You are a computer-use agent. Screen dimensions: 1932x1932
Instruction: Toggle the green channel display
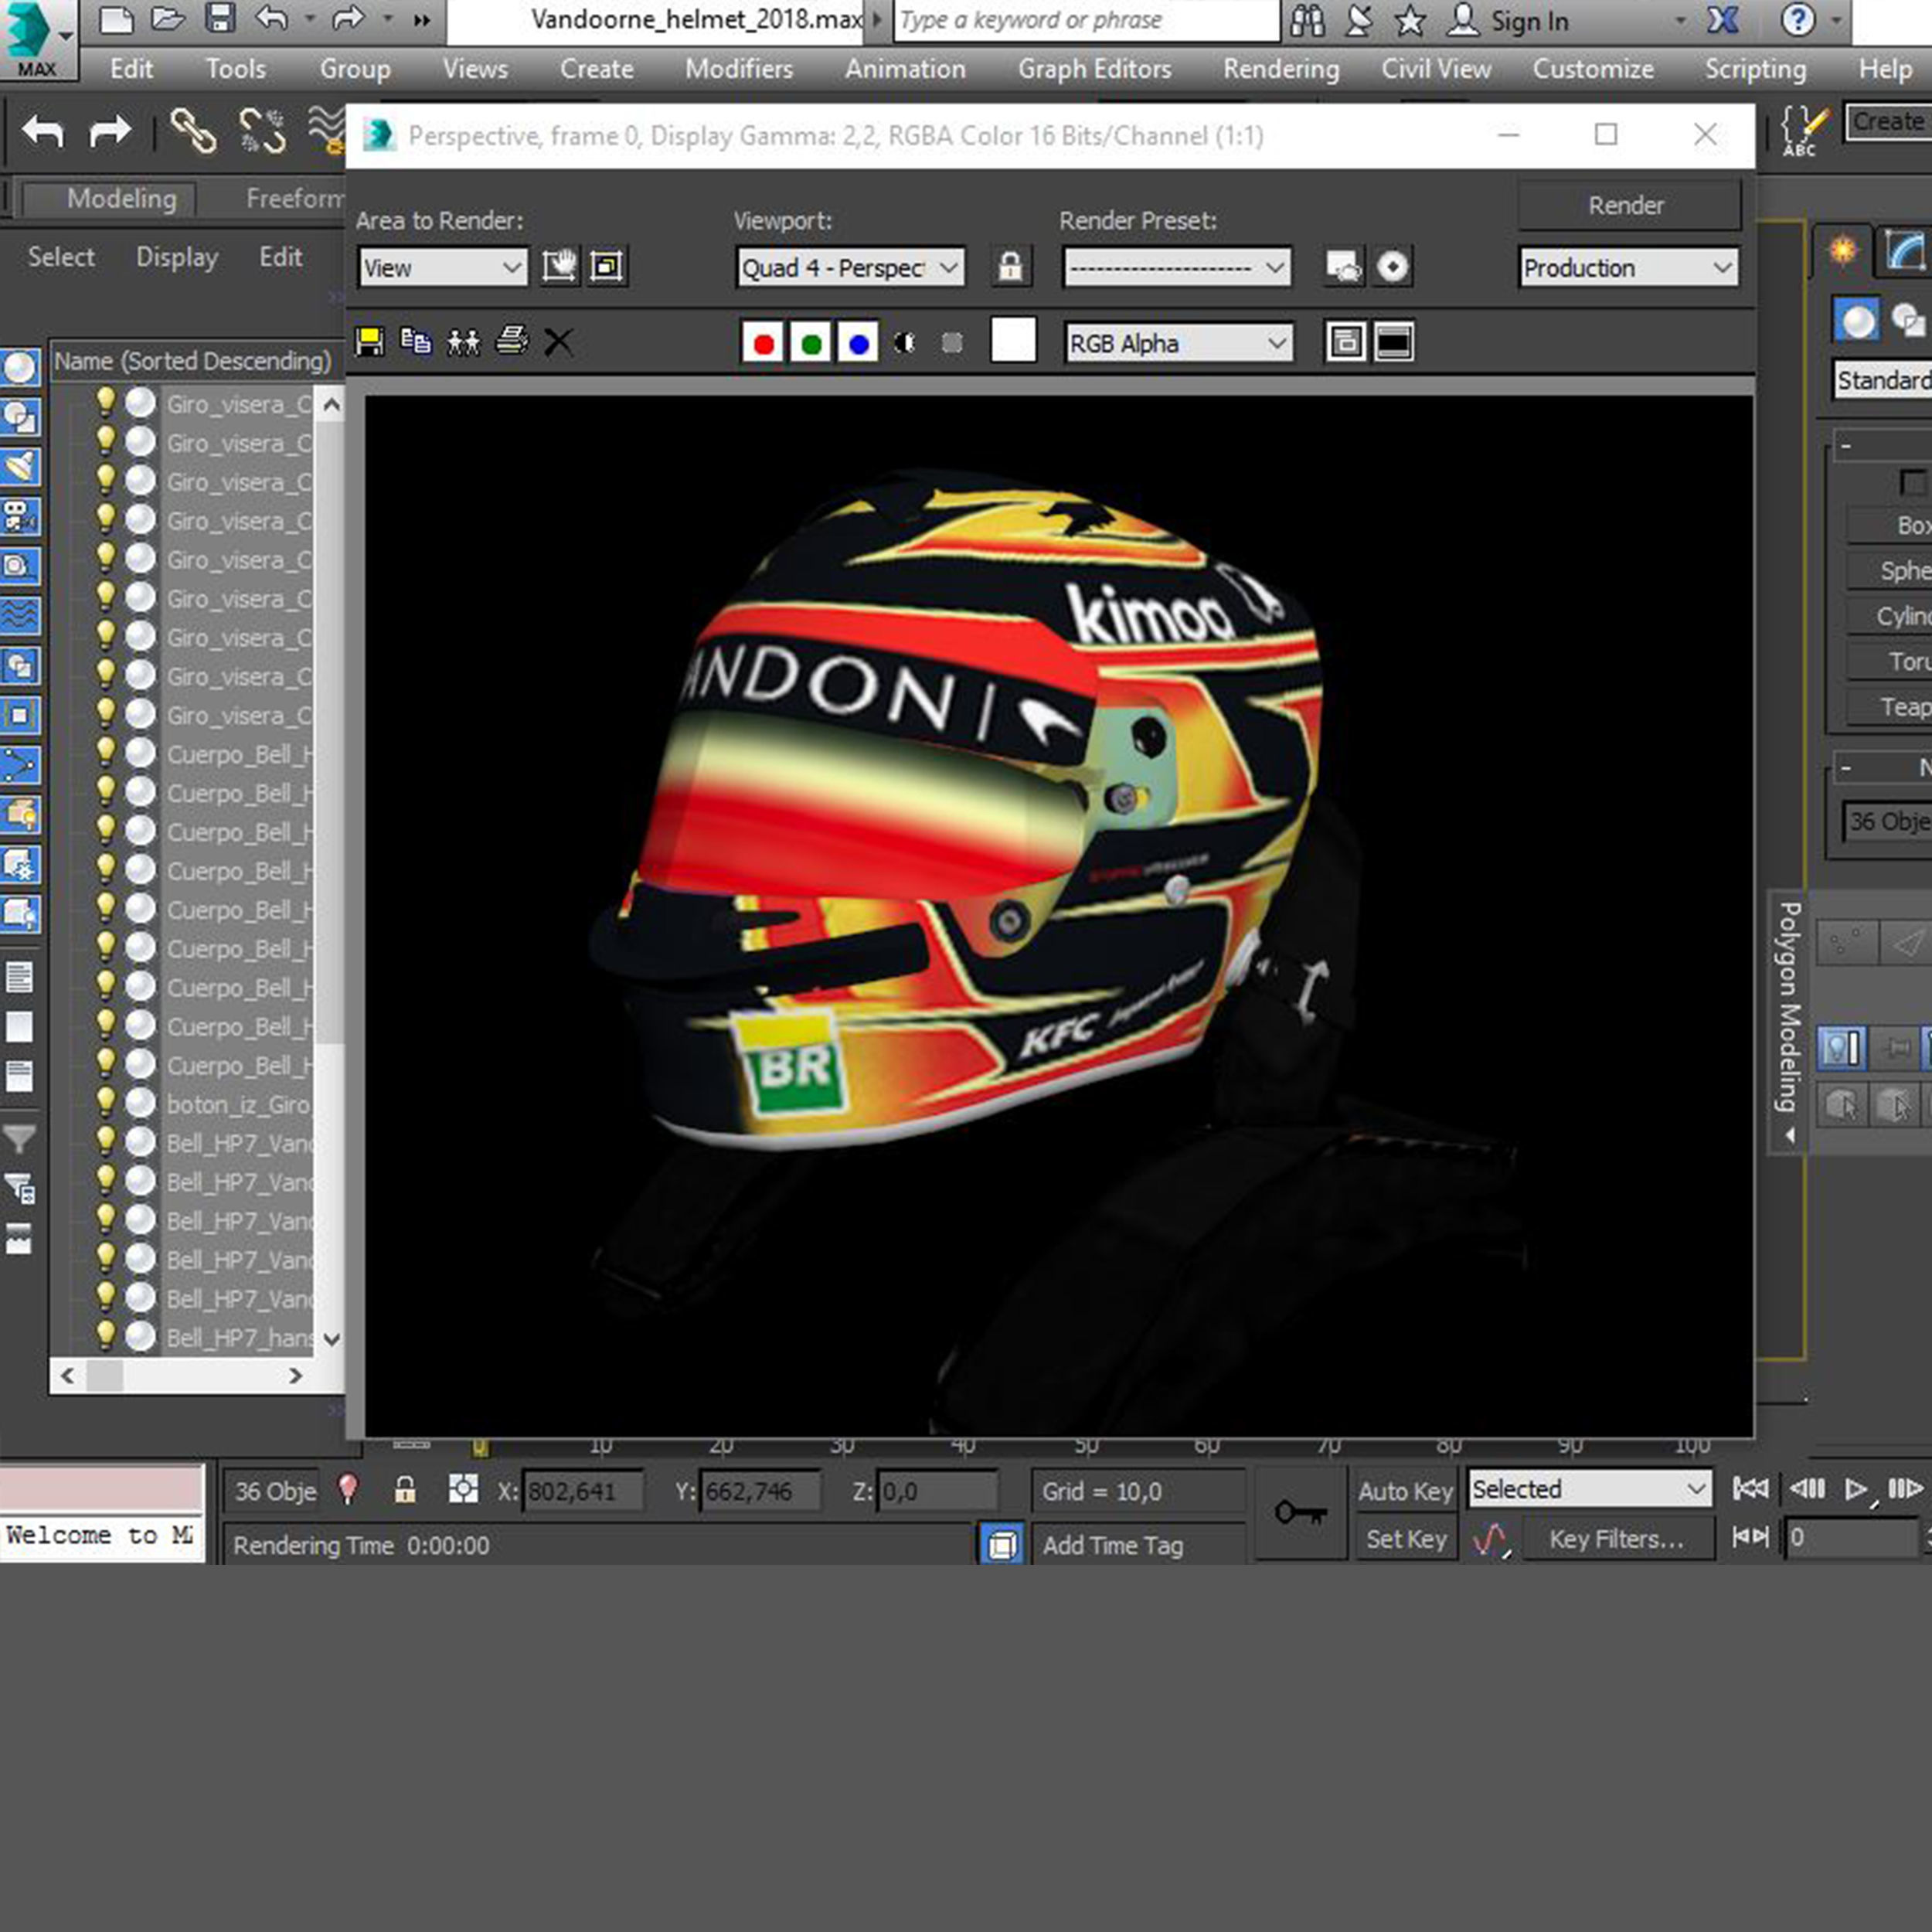811,343
